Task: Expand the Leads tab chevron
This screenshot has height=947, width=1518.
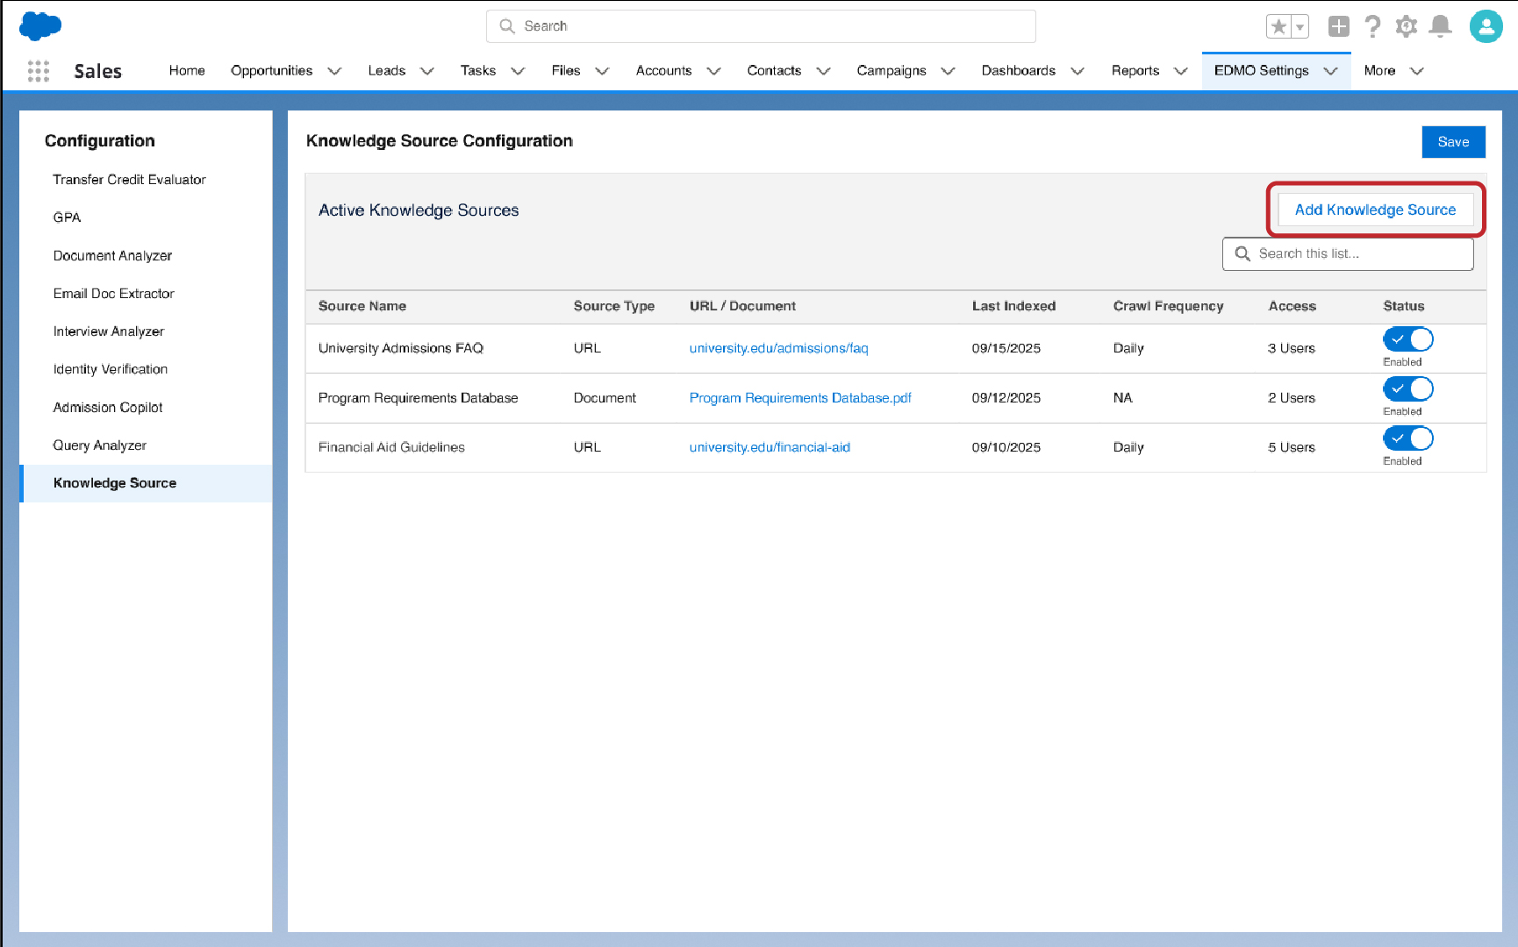Action: click(x=427, y=71)
